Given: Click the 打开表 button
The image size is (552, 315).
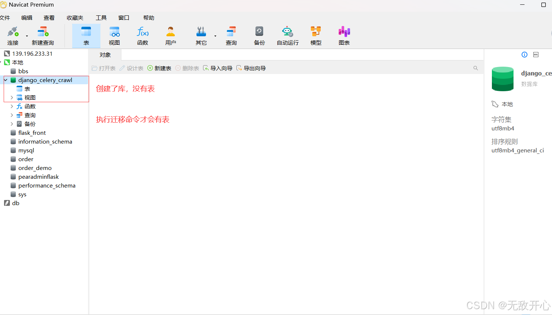Looking at the screenshot, I should point(104,68).
